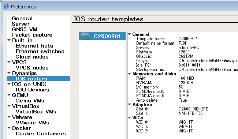Click the RAM value 160 MiB
The height and width of the screenshot is (139, 238).
click(x=186, y=78)
